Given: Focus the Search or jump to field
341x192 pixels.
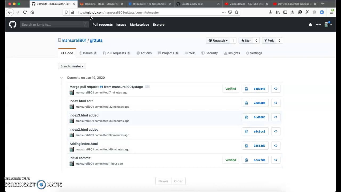Looking at the screenshot, I should (x=54, y=25).
